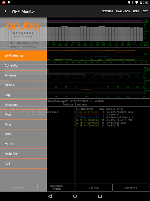Image resolution: width=150 pixels, height=201 pixels.
Task: Select the Cisco Mytton 2.4 GHz row
Action: click(x=97, y=115)
